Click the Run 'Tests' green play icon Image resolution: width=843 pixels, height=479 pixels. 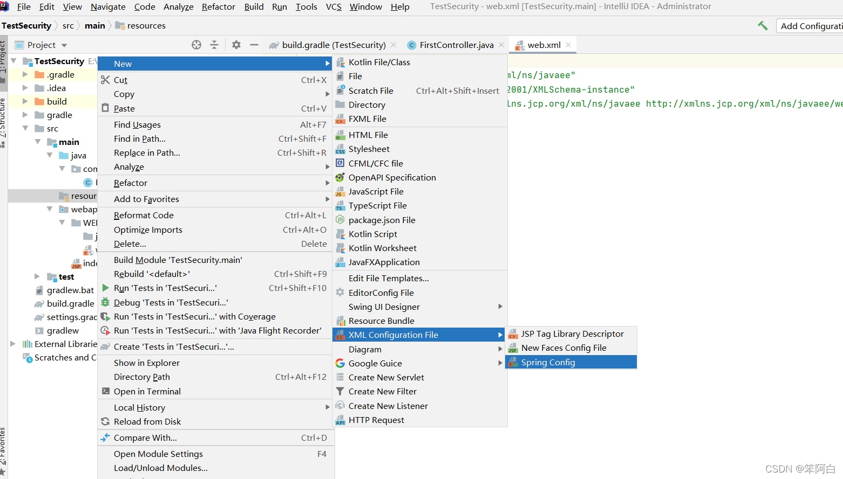tap(106, 288)
